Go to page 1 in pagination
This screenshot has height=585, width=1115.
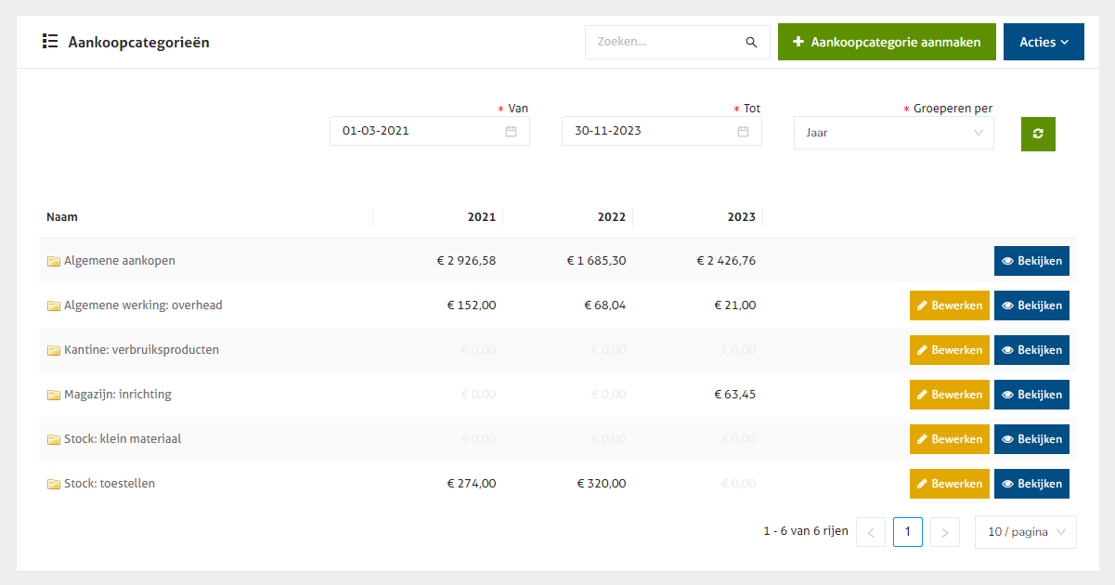coord(907,532)
